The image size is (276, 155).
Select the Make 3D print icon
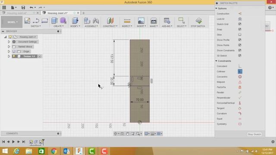click(154, 21)
